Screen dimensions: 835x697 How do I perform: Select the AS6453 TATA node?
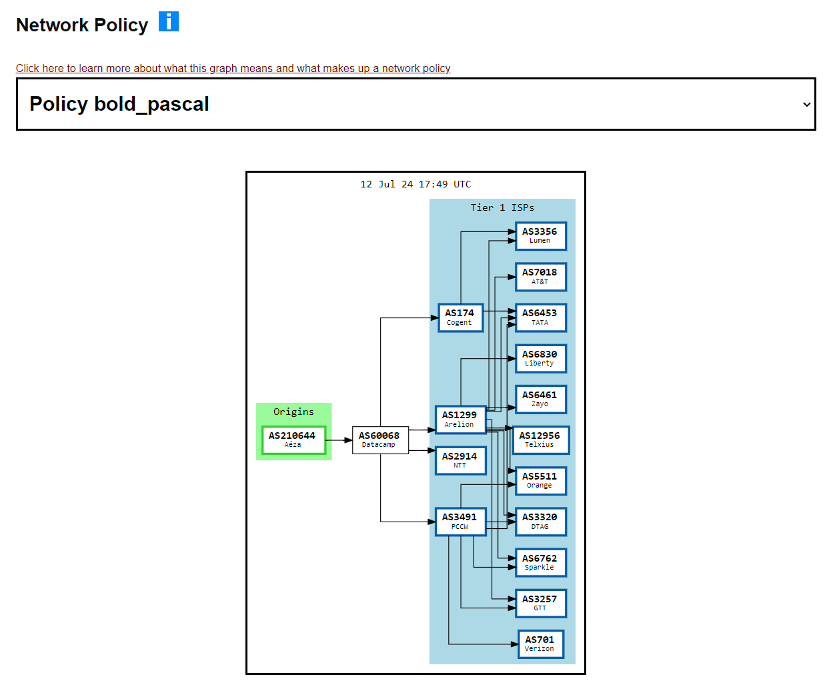coord(541,317)
